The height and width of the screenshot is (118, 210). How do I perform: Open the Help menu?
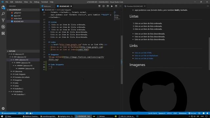click(x=52, y=2)
